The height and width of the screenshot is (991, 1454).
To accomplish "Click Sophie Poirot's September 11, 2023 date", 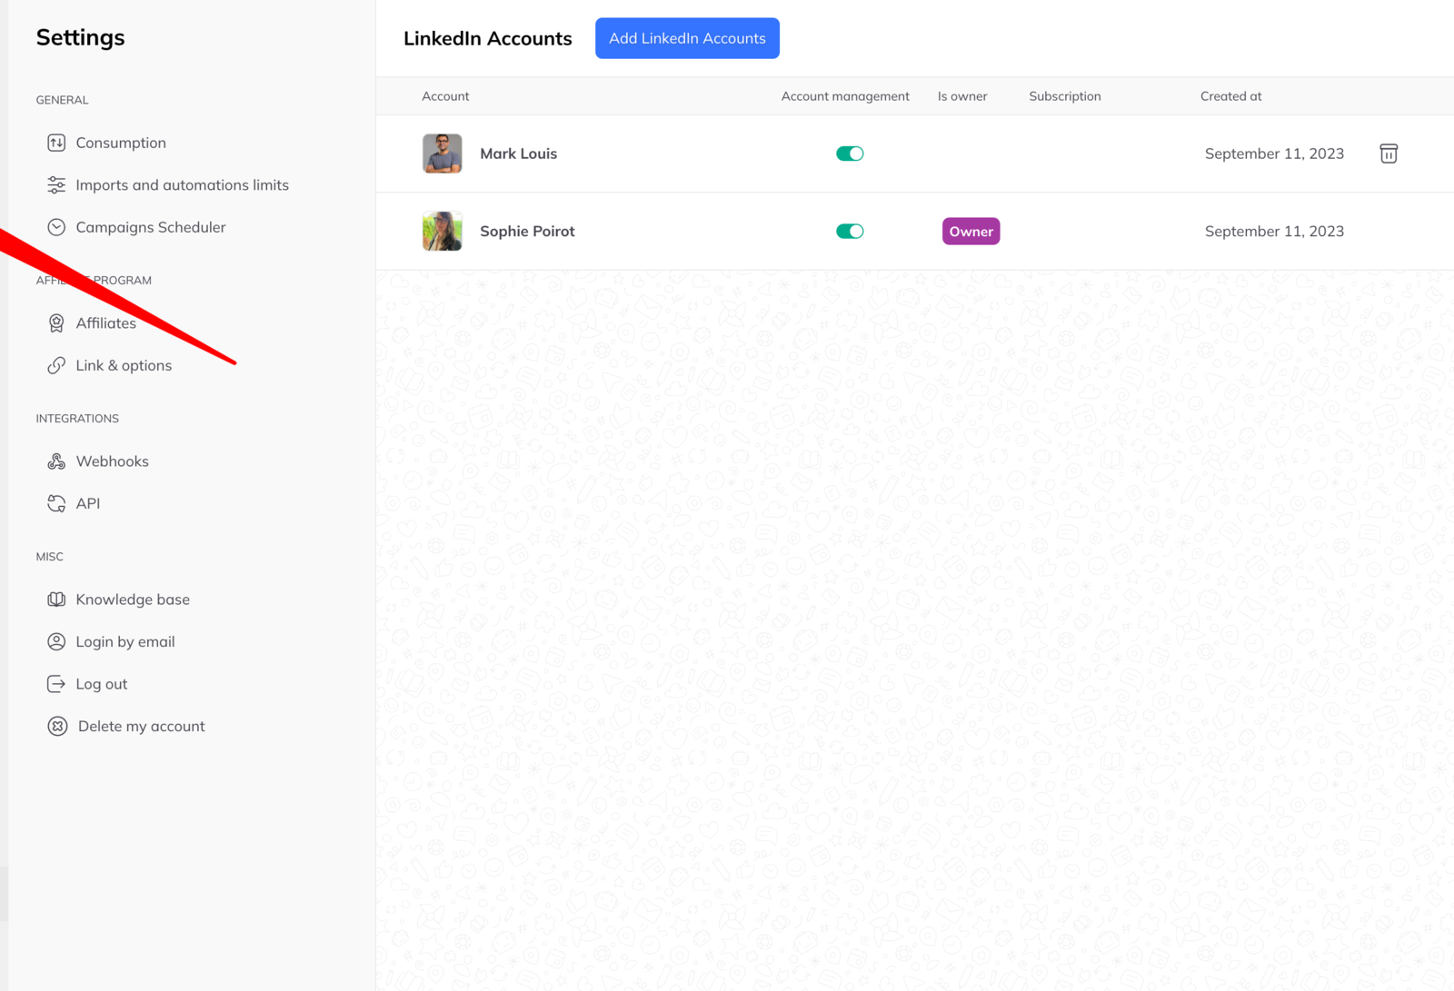I will pyautogui.click(x=1274, y=232).
